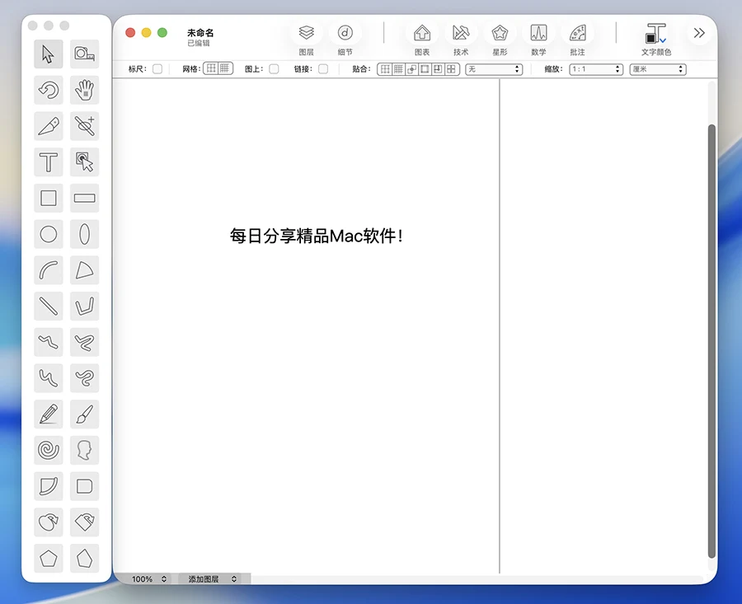The image size is (742, 604).
Task: Select the tape measure tool
Action: [84, 54]
